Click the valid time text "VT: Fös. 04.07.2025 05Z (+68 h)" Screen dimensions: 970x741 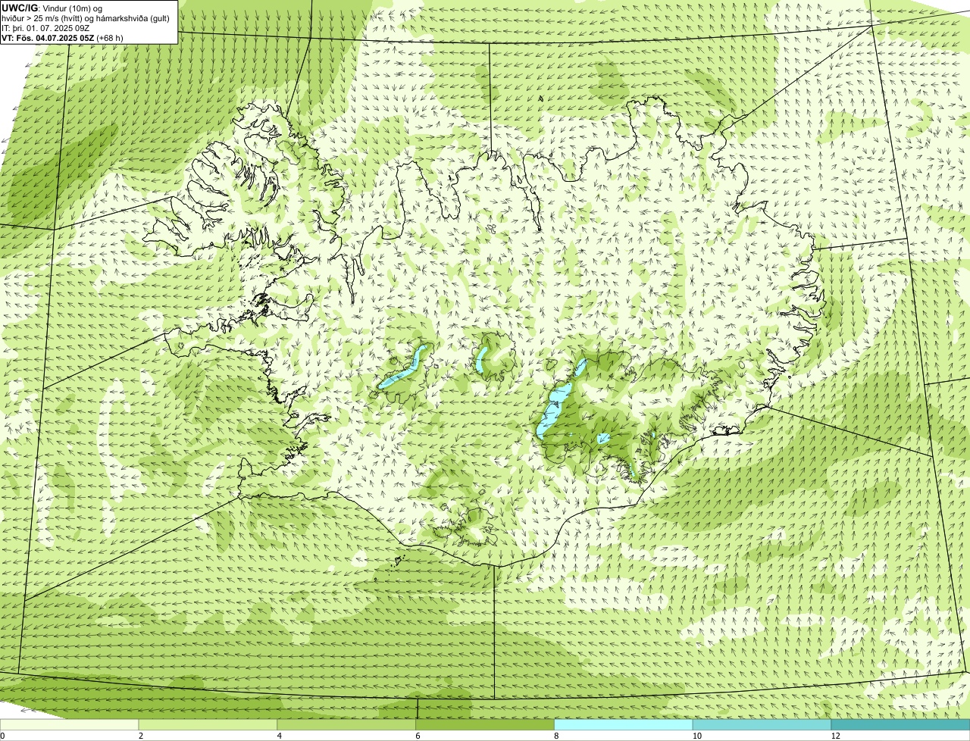pyautogui.click(x=62, y=38)
